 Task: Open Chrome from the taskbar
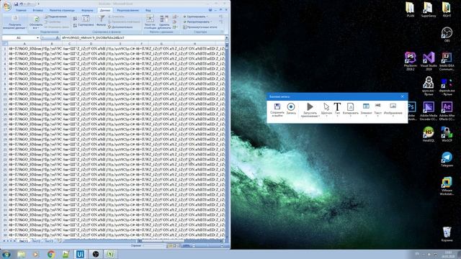[x=51, y=254]
